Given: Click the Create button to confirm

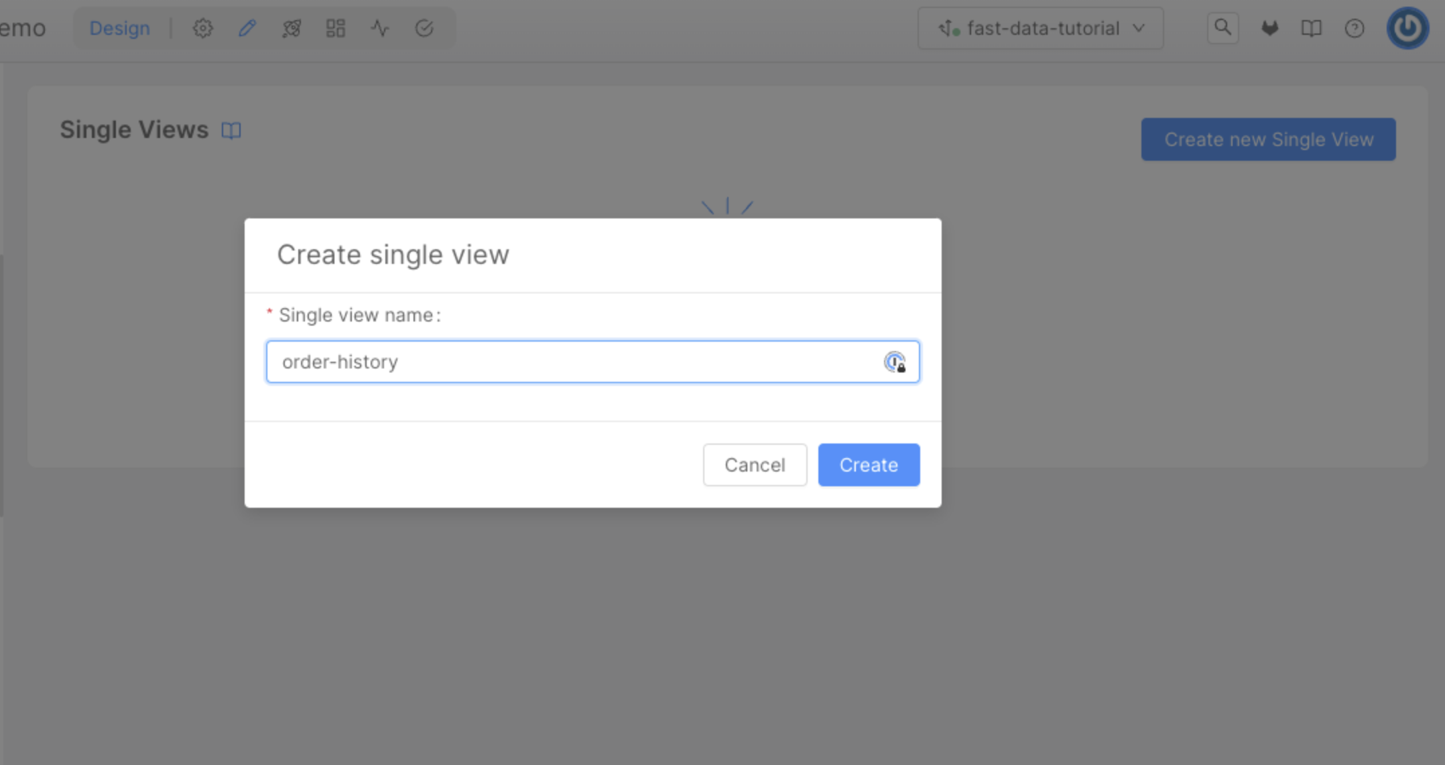Looking at the screenshot, I should [x=869, y=465].
